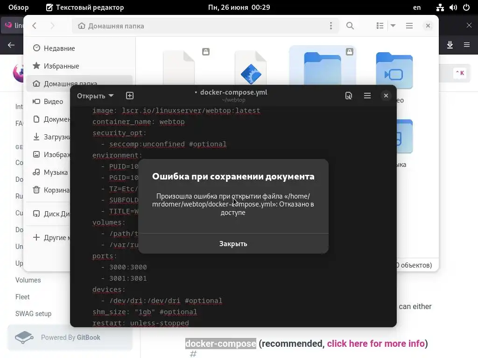Select the blank locked document file
The width and height of the screenshot is (478, 358).
click(x=179, y=68)
